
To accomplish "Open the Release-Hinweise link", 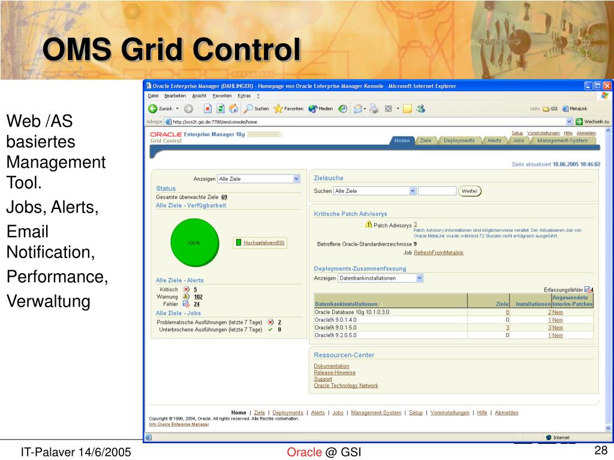I will coord(335,373).
